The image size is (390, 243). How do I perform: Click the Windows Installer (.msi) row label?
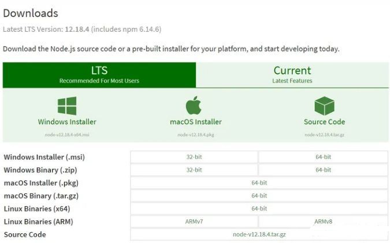[44, 157]
